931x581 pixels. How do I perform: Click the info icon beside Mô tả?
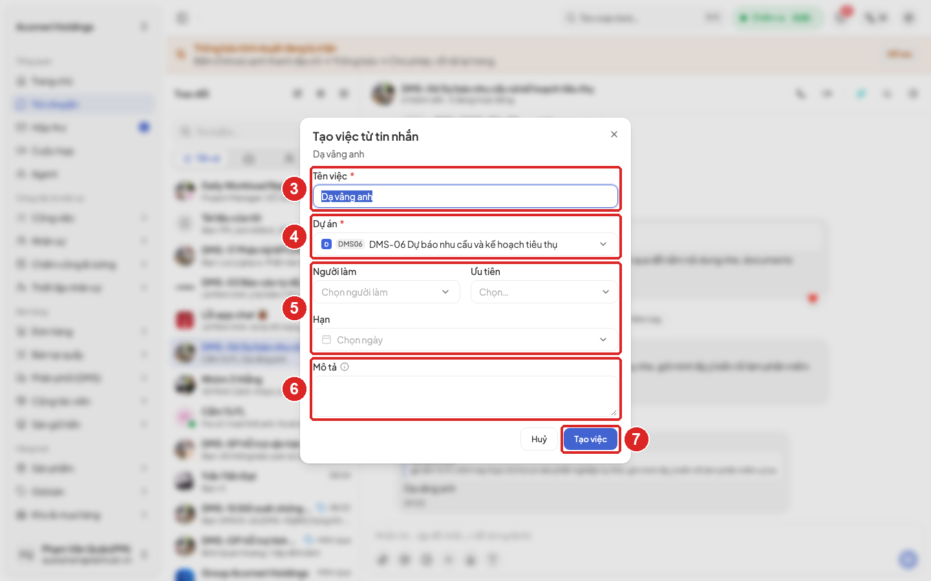(345, 367)
